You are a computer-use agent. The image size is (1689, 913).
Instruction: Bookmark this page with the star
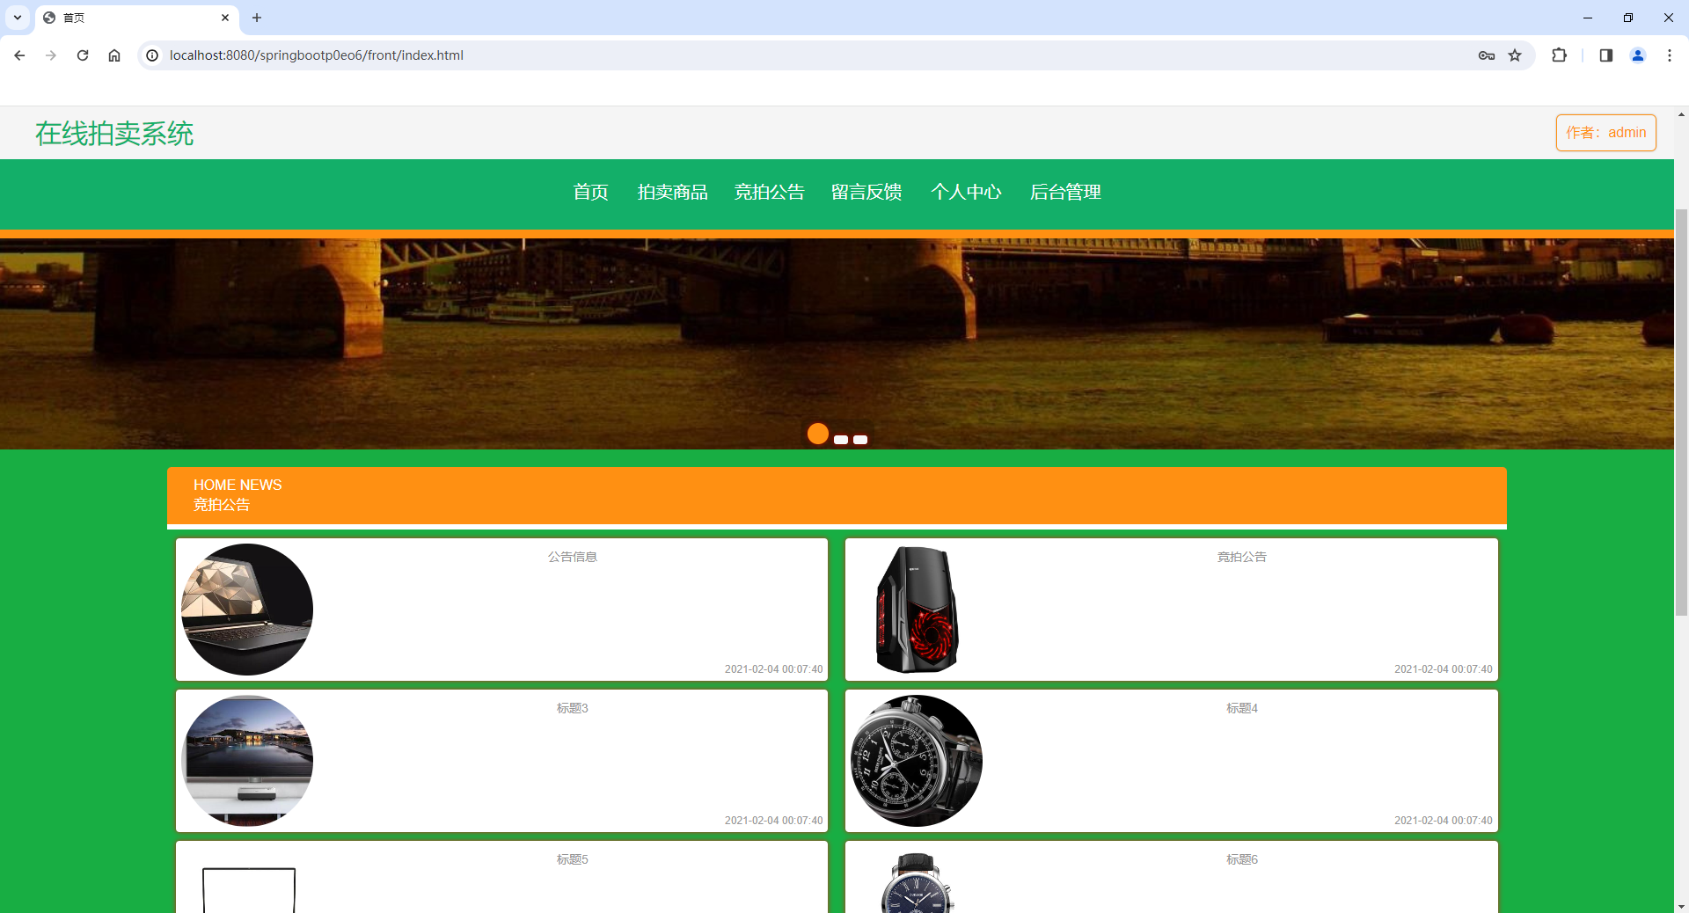pos(1515,55)
